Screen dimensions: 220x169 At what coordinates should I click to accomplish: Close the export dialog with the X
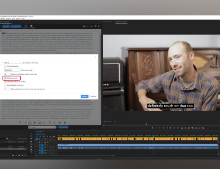tap(95, 57)
